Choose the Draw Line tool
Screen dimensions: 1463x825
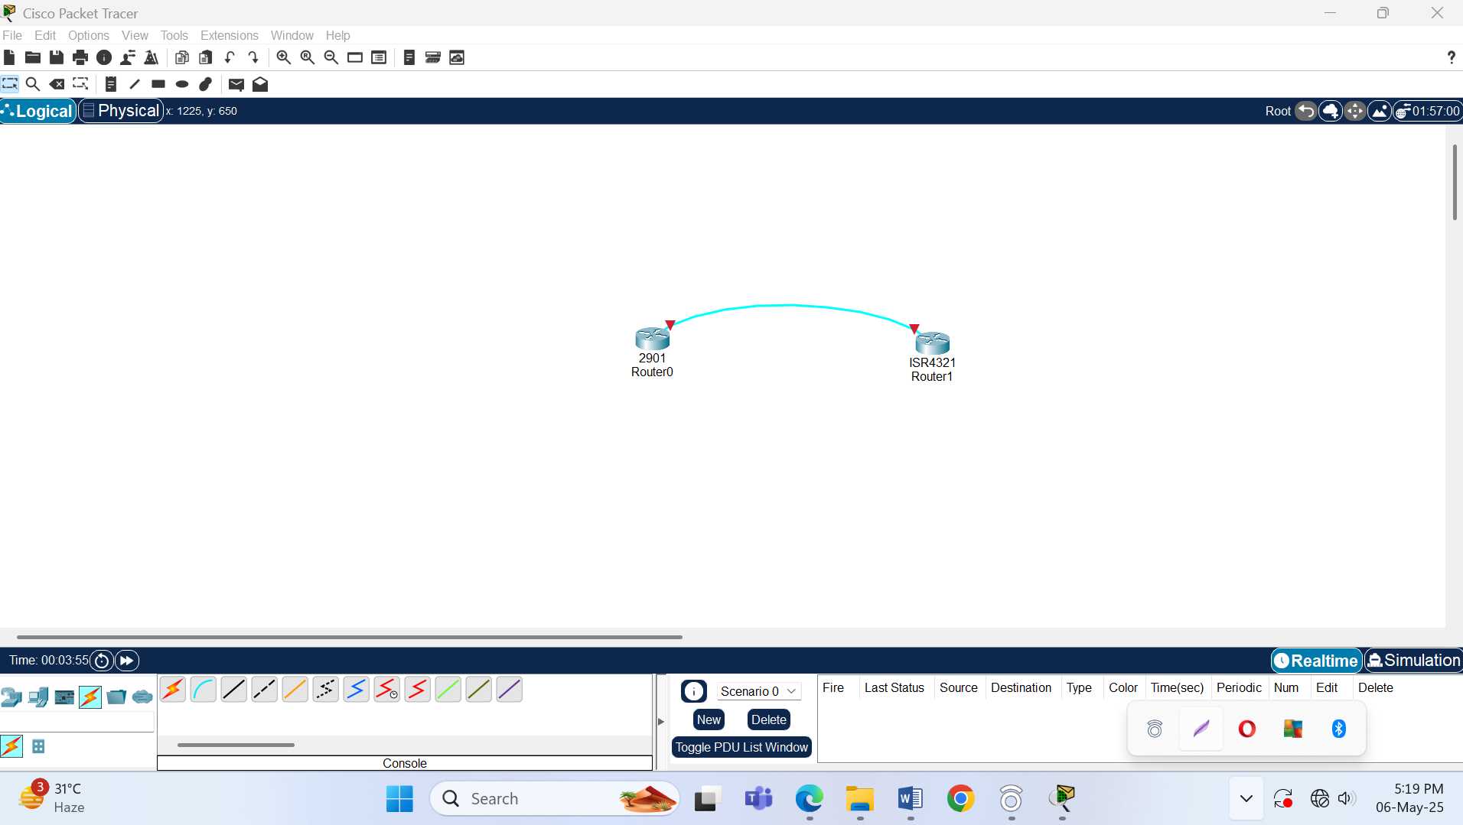pyautogui.click(x=135, y=84)
